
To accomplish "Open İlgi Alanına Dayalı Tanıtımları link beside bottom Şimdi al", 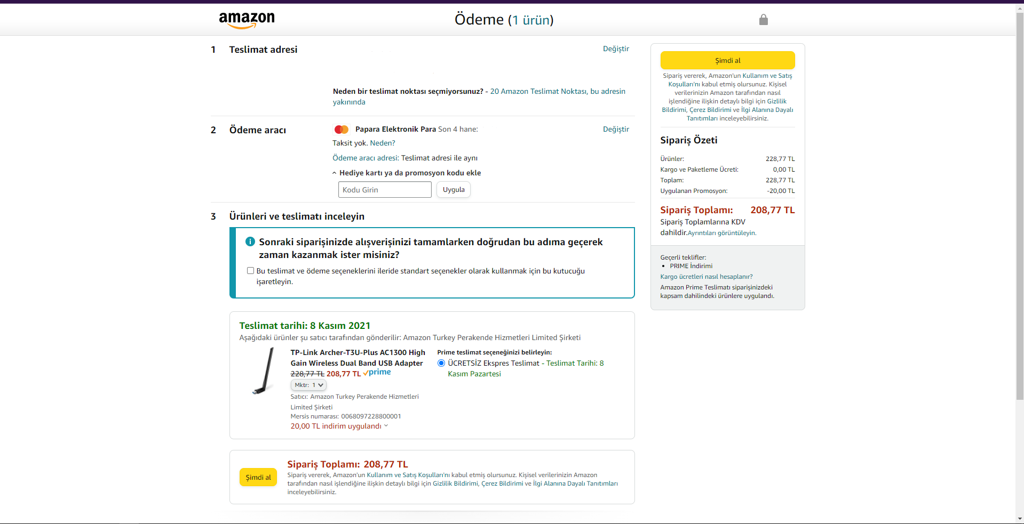I will point(575,483).
